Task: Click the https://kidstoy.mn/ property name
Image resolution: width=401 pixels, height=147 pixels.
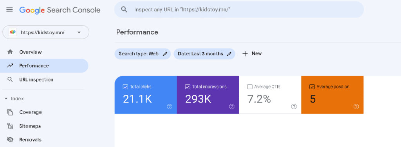Action: [x=43, y=32]
